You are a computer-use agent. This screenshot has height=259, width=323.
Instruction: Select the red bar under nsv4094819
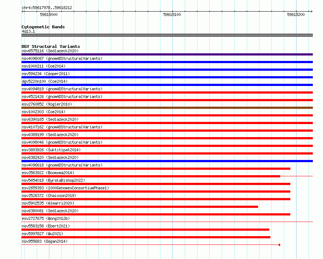pos(167,92)
